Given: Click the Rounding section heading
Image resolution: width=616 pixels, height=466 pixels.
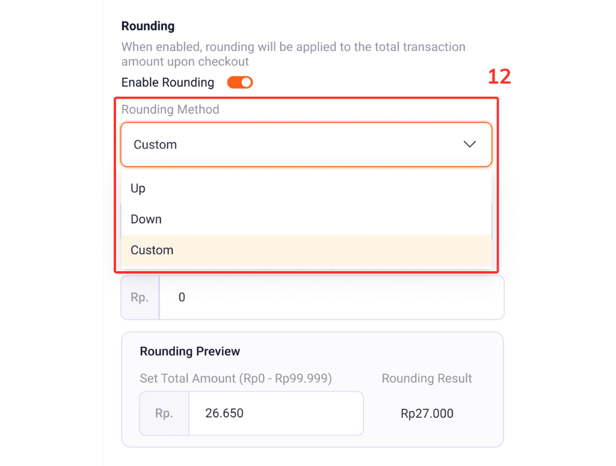Looking at the screenshot, I should [148, 26].
